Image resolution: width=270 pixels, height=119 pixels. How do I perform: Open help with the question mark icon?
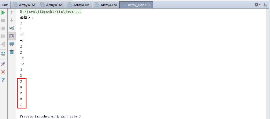[x=3, y=80]
